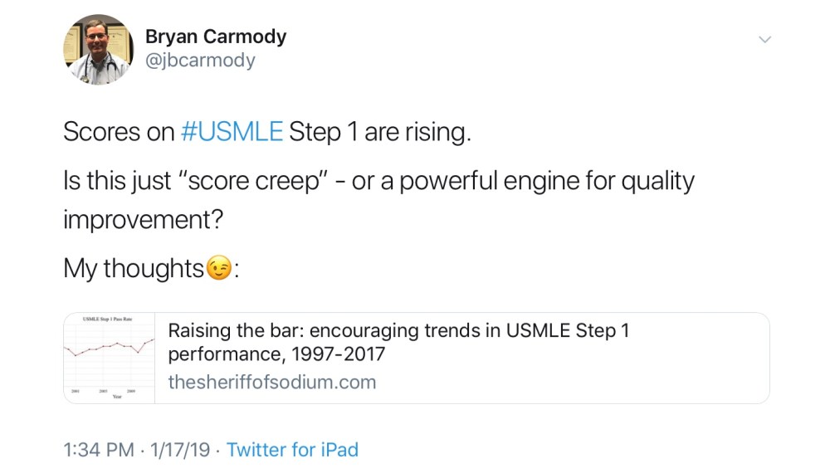Screen dimensions: 830x473
Task: Click the "Raising the bar" article headline
Action: 398,330
